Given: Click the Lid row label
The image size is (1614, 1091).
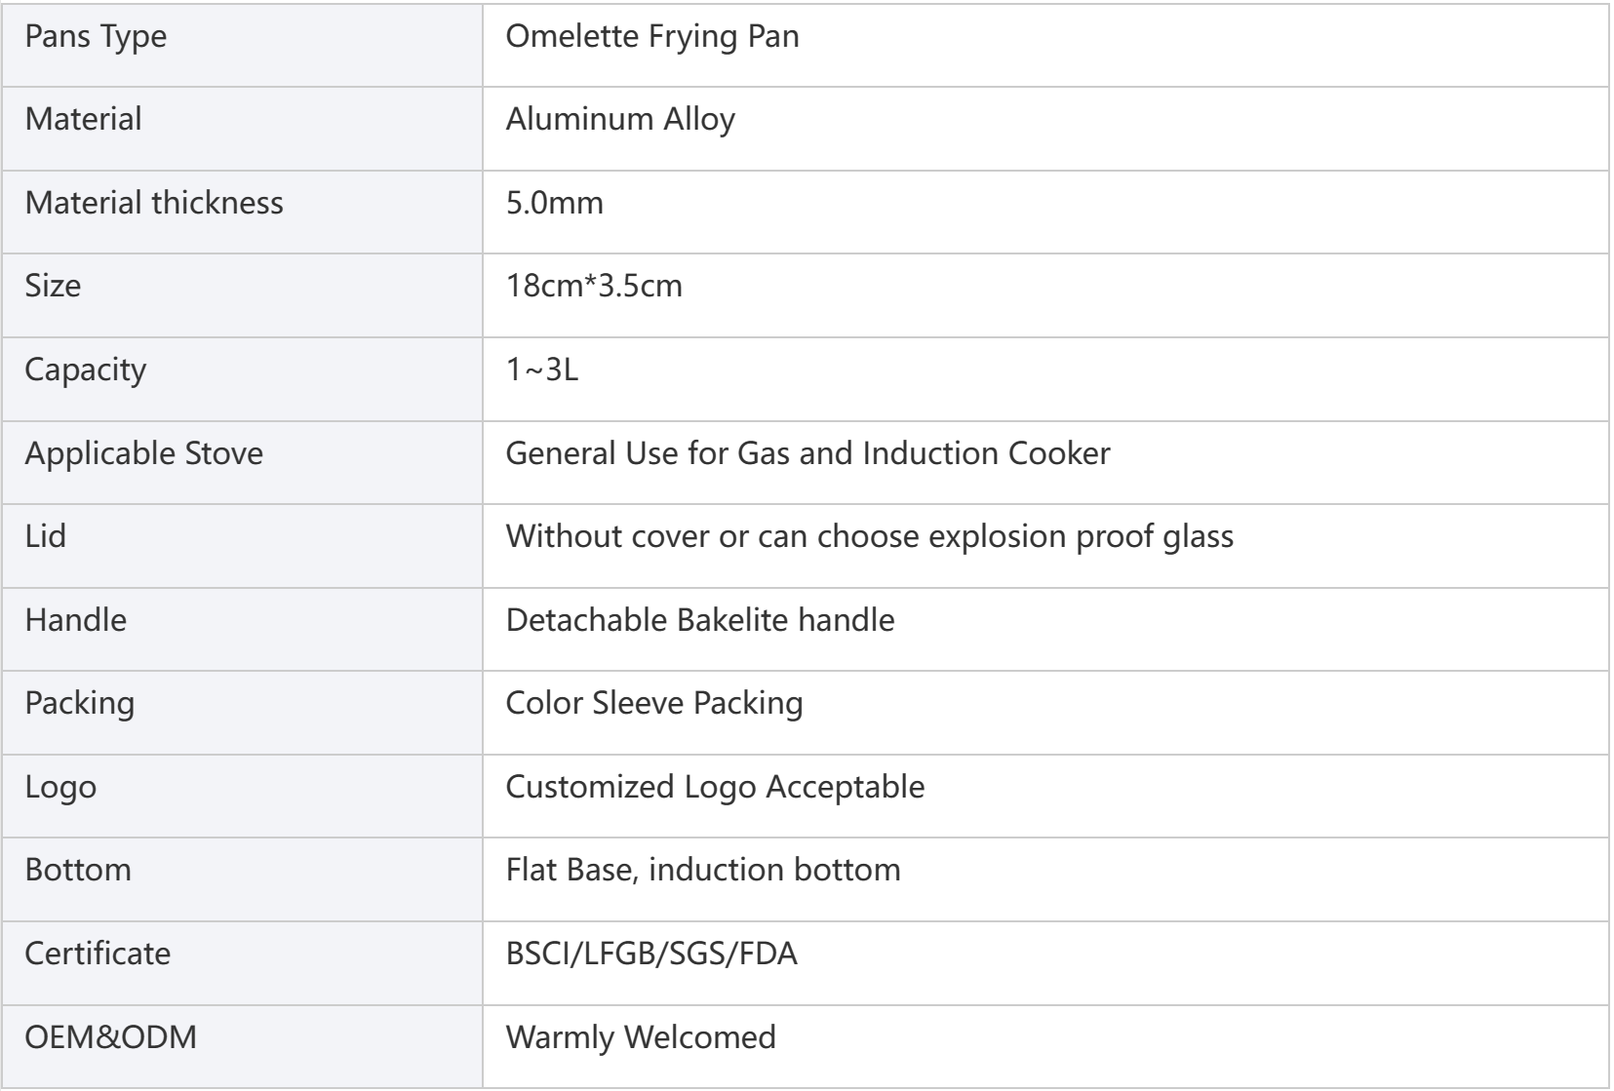Looking at the screenshot, I should 45,536.
